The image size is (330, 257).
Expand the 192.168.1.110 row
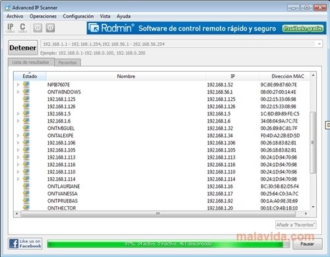18,171
